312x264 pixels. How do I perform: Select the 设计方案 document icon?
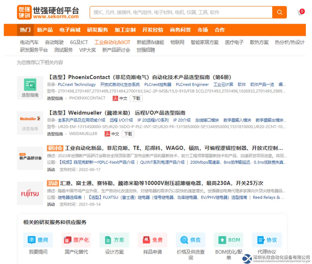click(x=114, y=240)
